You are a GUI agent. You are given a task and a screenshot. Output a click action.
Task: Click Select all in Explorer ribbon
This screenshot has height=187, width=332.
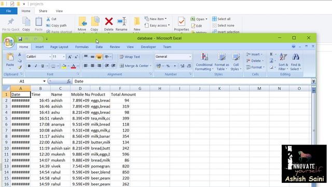[x=222, y=19]
